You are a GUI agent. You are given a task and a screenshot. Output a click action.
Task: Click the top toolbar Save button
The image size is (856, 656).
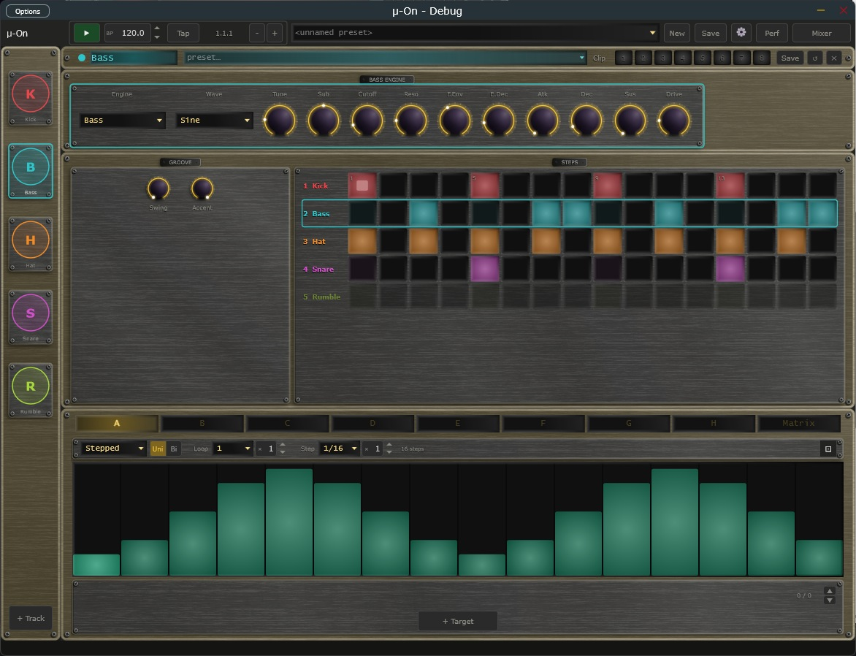pyautogui.click(x=710, y=33)
